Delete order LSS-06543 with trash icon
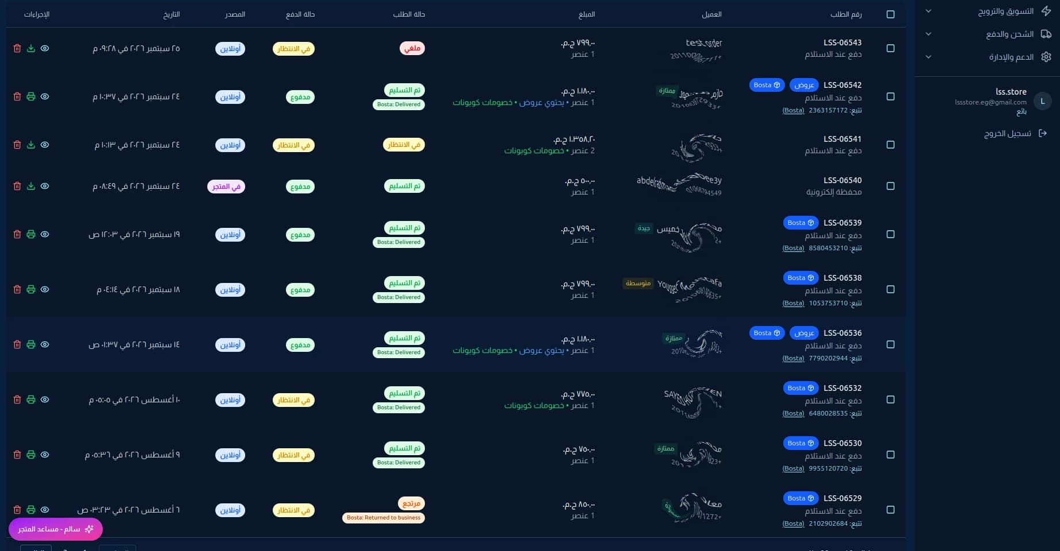This screenshot has width=1060, height=551. [x=17, y=49]
